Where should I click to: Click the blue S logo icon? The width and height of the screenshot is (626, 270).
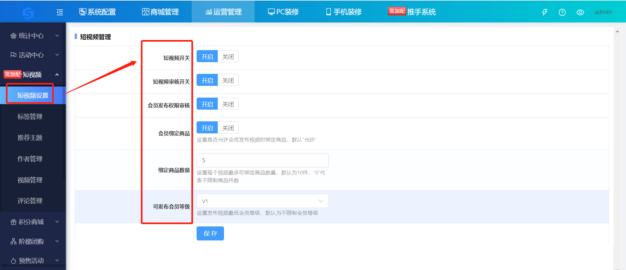tap(28, 13)
